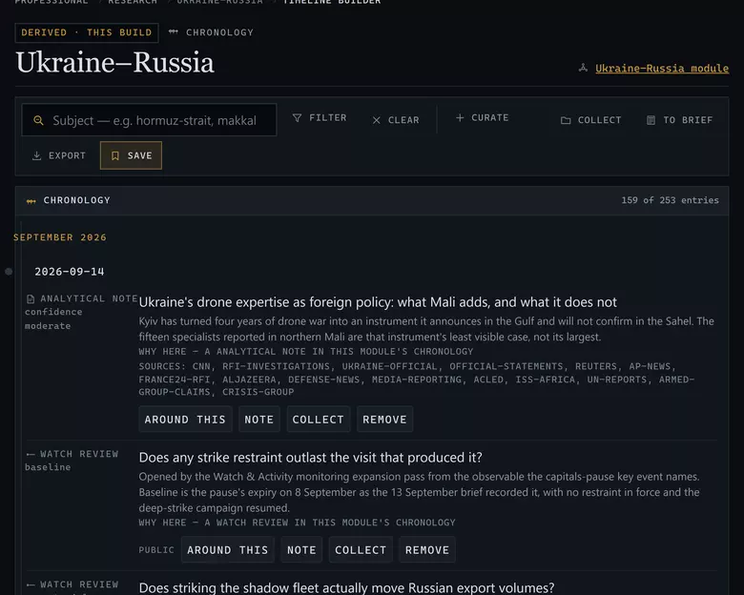Click the arrow icon beside first WATCH REVIEW
This screenshot has height=595, width=744.
pyautogui.click(x=31, y=454)
